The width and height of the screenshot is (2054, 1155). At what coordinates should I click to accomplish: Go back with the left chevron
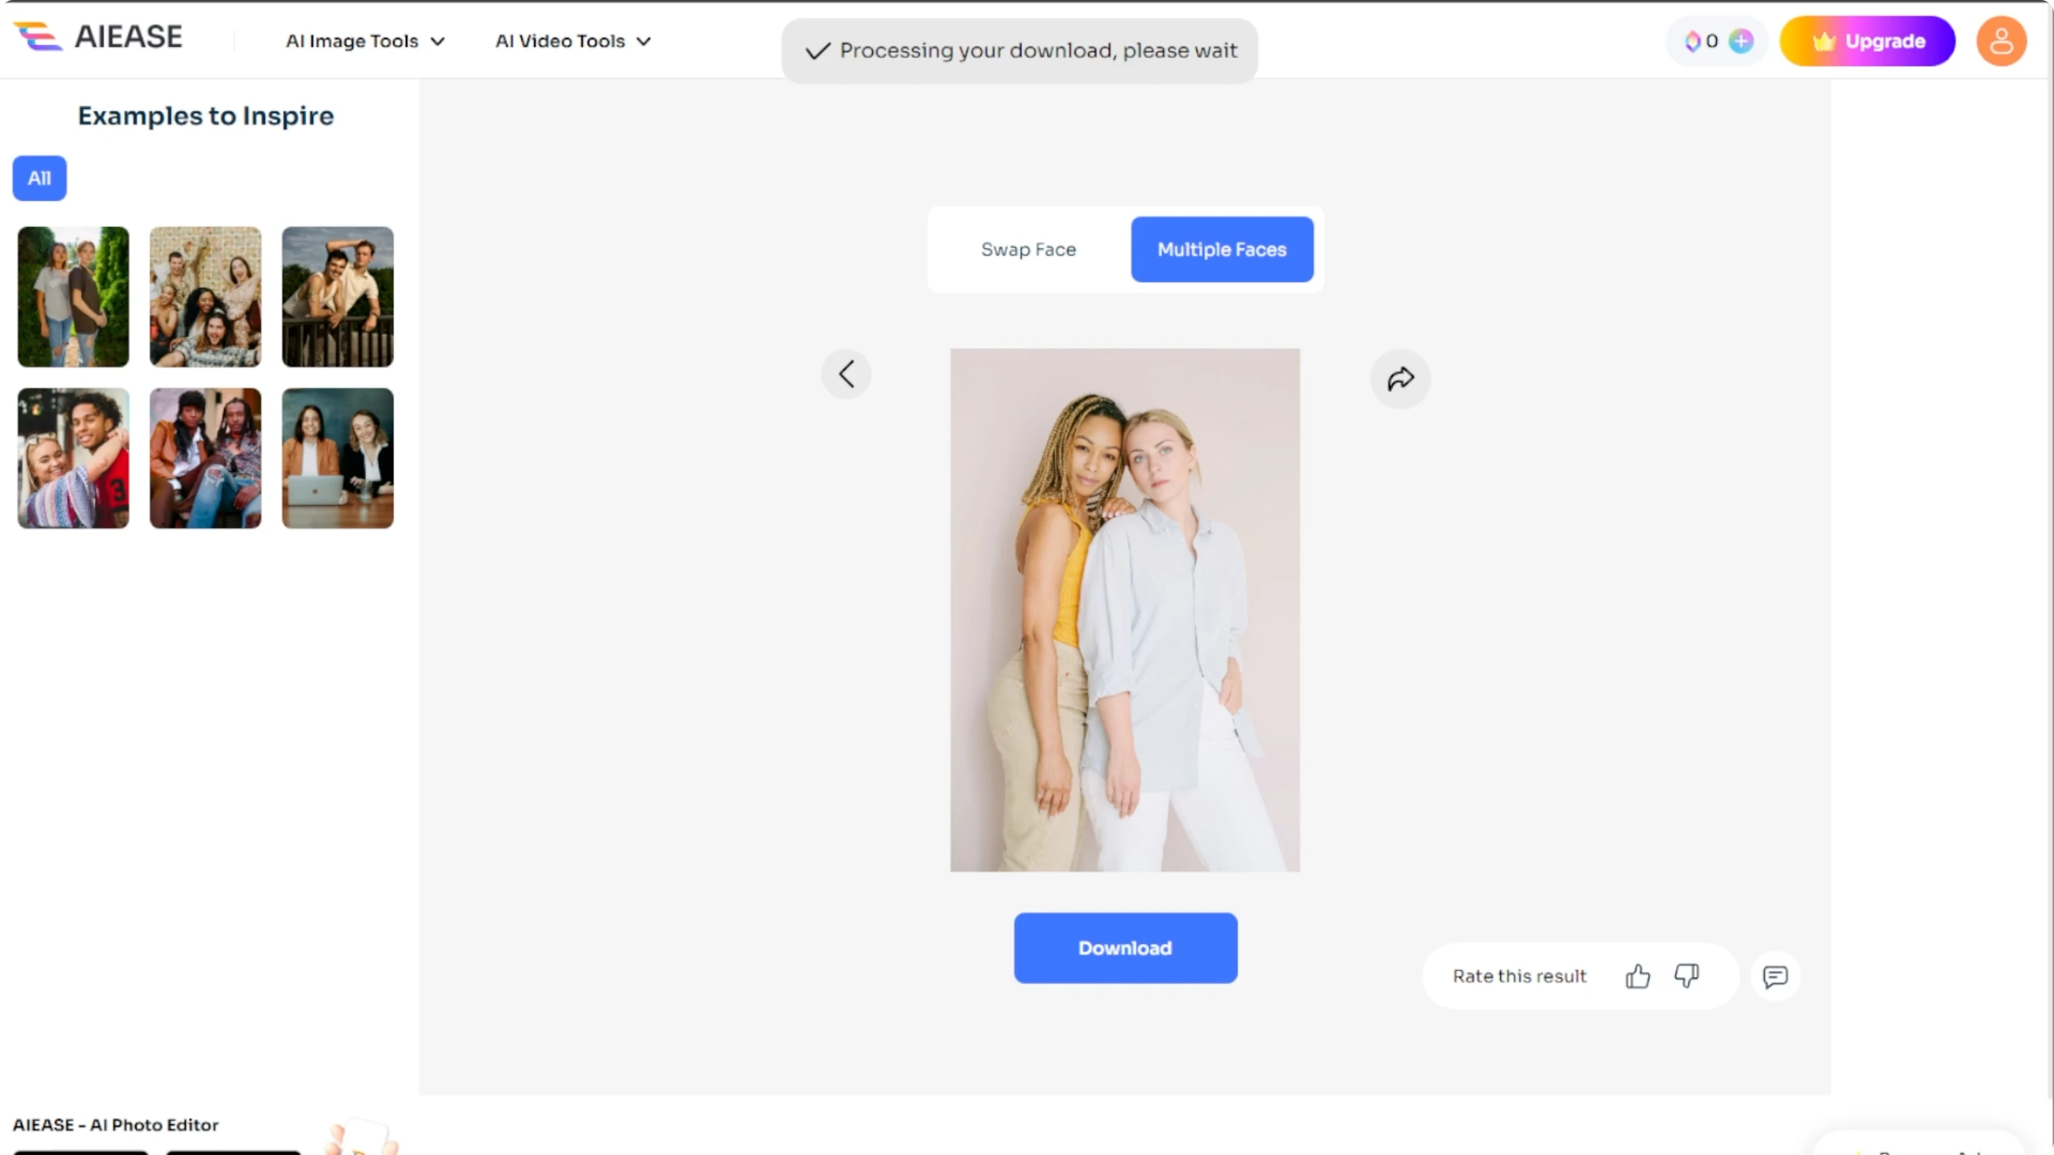coord(846,374)
